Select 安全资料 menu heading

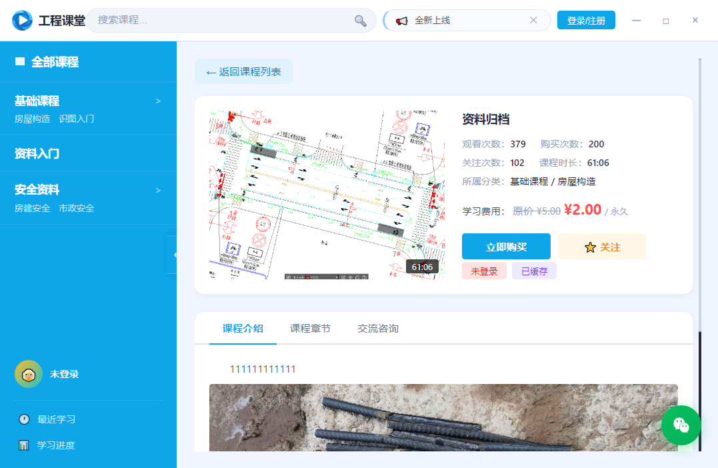click(37, 189)
